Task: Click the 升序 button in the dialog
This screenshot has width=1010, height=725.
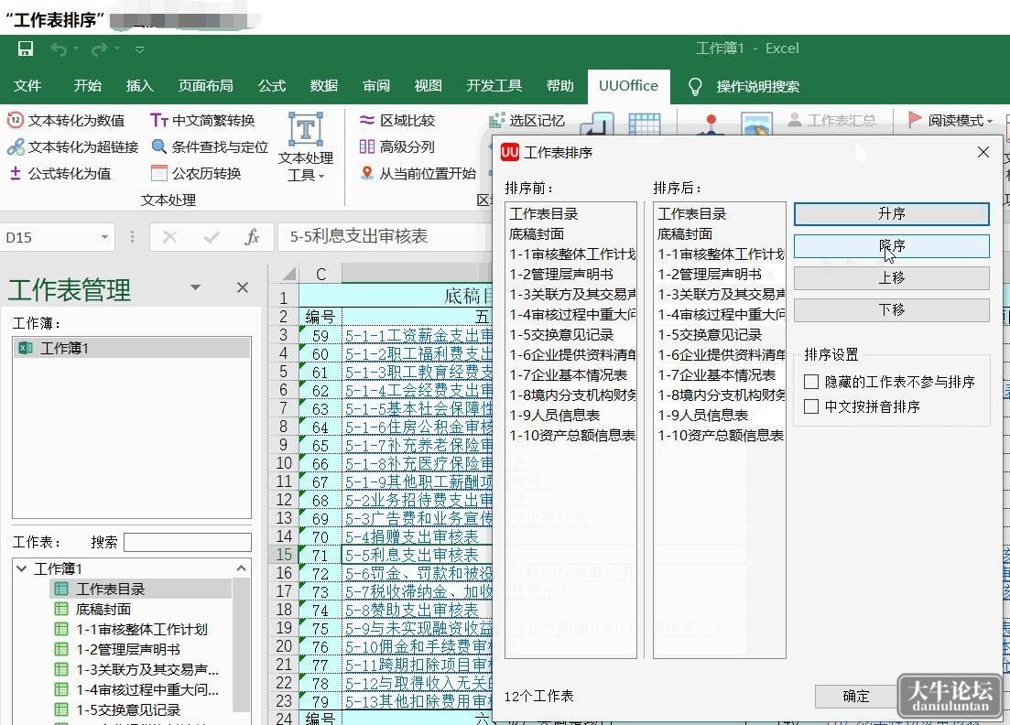Action: point(892,214)
